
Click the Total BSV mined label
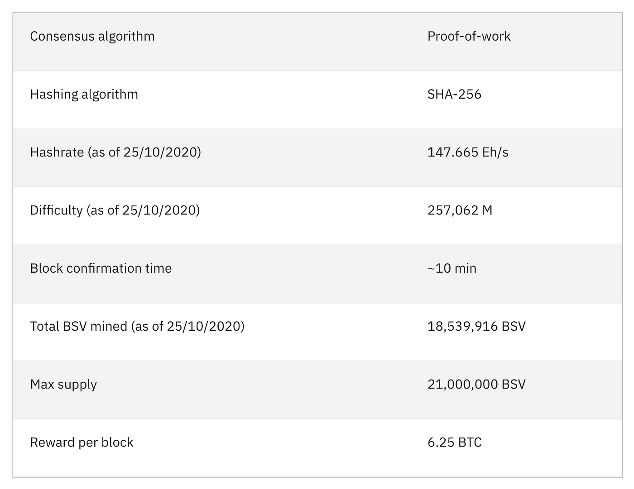pyautogui.click(x=137, y=326)
